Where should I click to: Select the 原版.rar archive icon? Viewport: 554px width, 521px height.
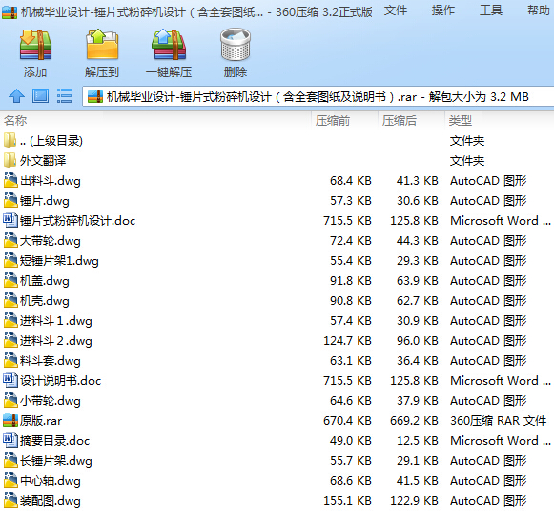[x=10, y=420]
